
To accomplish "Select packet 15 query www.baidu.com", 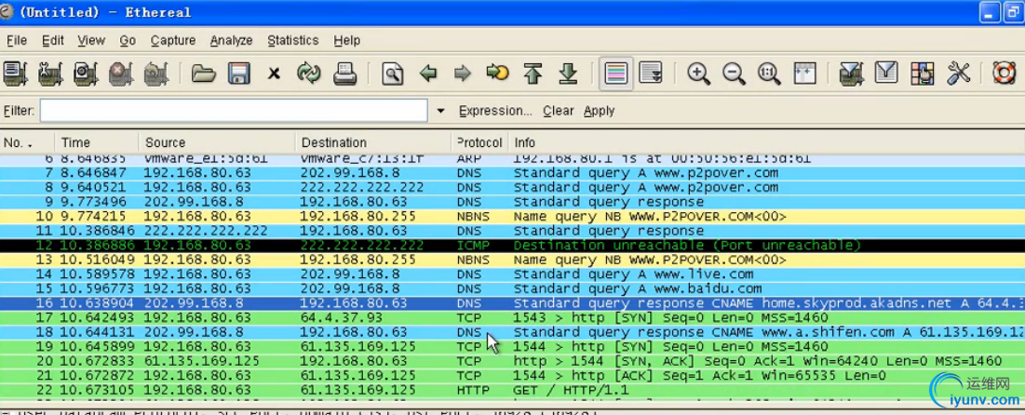I will [x=512, y=288].
